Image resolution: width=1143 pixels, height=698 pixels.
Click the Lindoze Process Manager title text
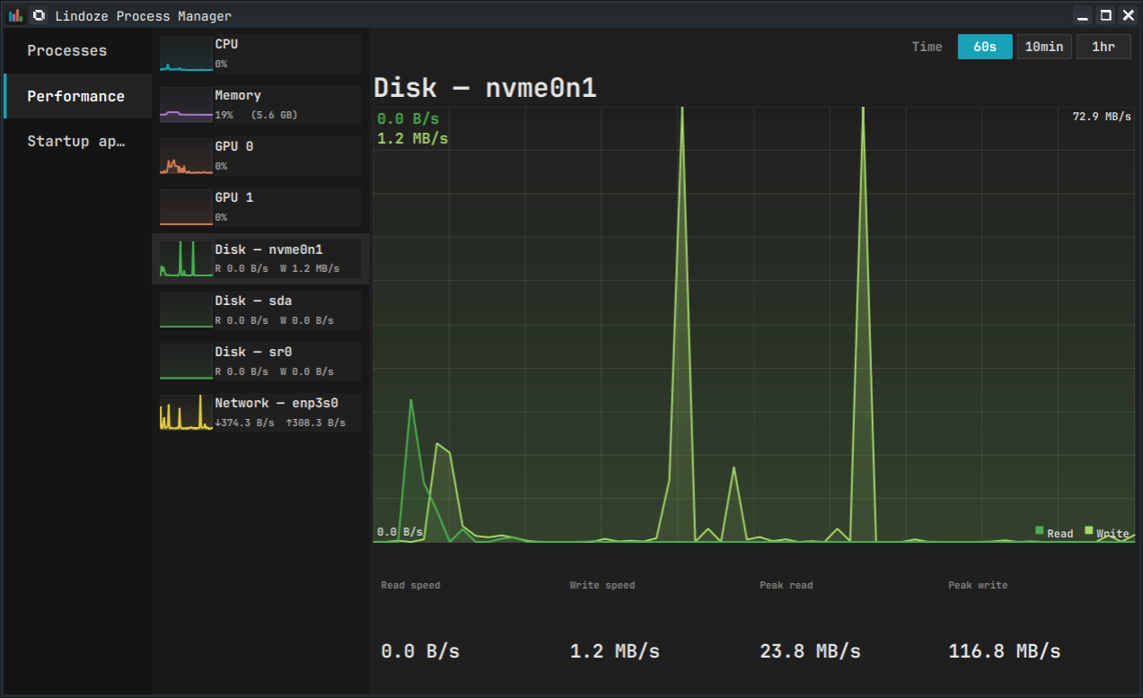(x=143, y=16)
